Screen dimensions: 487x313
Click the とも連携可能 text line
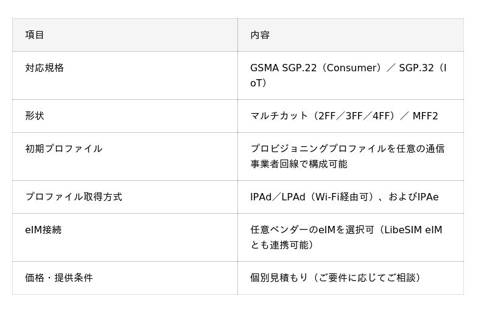[282, 245]
